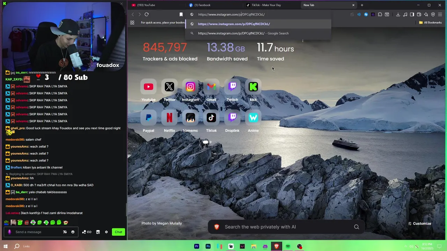Open Braflen's username in chat

click(16, 168)
